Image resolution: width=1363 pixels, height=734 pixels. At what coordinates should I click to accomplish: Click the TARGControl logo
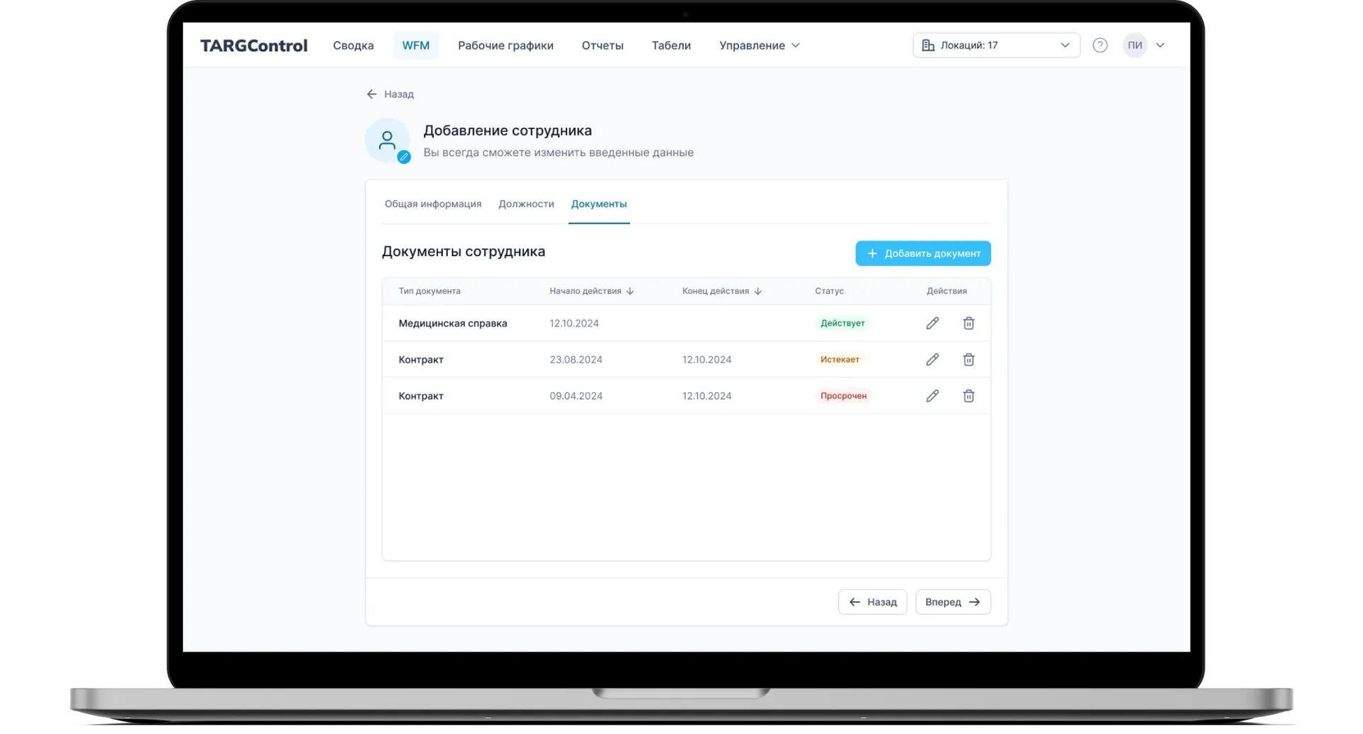[253, 45]
